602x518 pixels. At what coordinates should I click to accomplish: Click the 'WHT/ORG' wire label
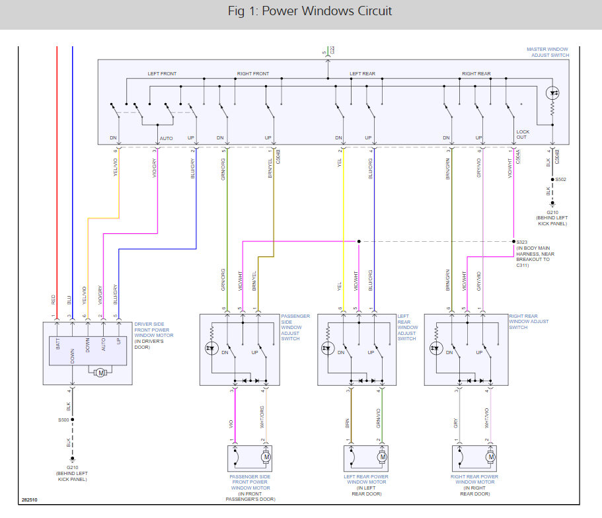click(x=262, y=417)
